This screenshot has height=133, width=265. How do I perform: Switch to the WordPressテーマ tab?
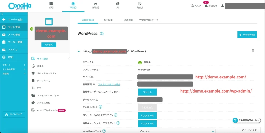click(149, 20)
